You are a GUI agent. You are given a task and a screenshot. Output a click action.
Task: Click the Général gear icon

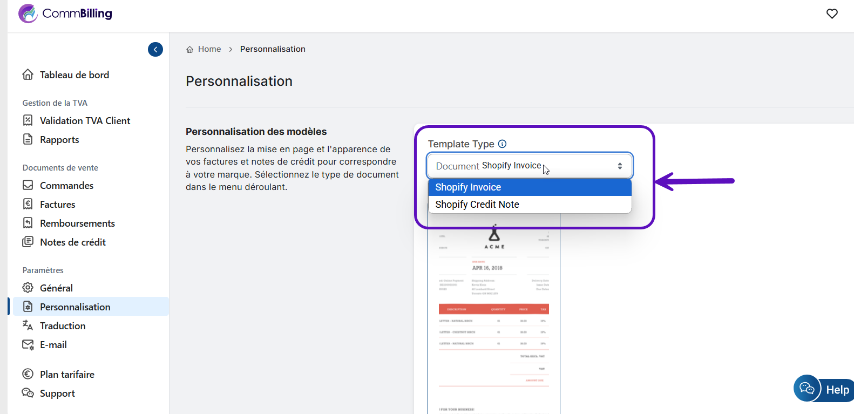(28, 288)
